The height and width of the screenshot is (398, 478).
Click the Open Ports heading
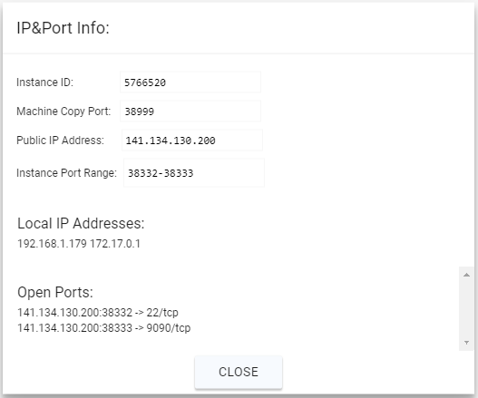(55, 292)
